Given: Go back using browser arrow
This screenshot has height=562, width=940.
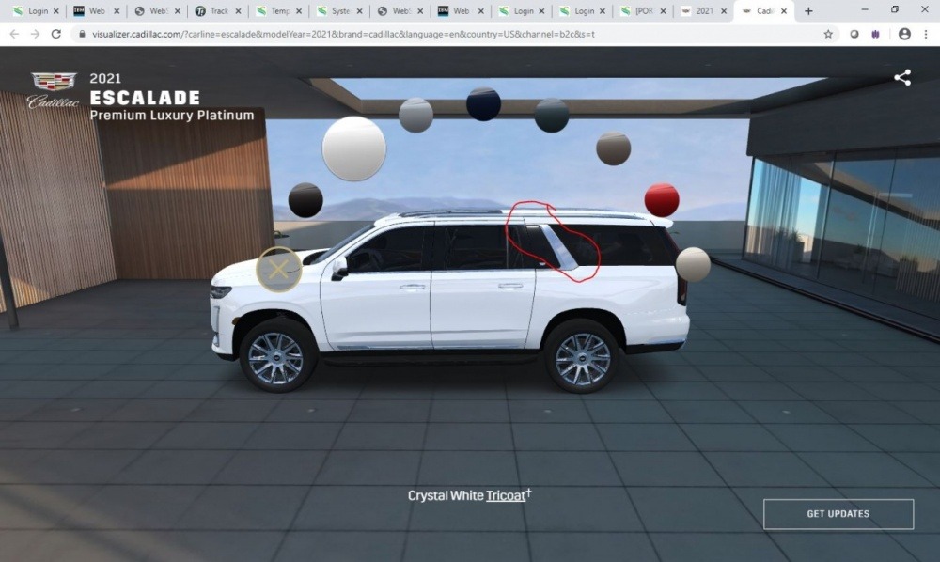Looking at the screenshot, I should [x=14, y=34].
